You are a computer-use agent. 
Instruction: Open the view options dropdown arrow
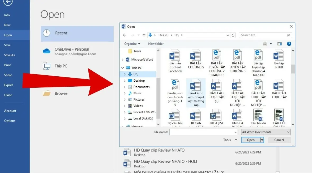pos(271,44)
